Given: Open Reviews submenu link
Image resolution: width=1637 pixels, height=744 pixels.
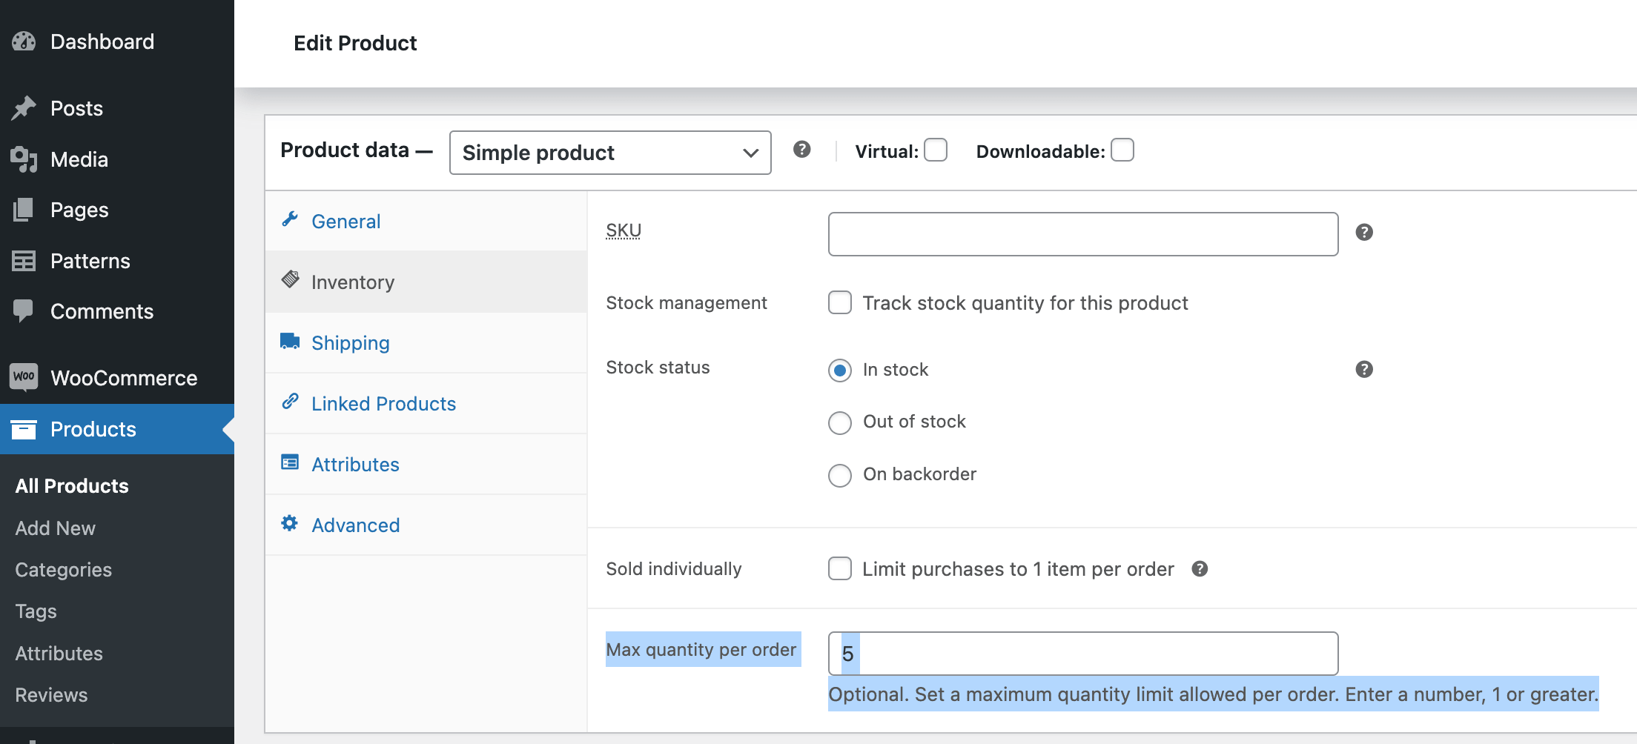Looking at the screenshot, I should coord(52,694).
